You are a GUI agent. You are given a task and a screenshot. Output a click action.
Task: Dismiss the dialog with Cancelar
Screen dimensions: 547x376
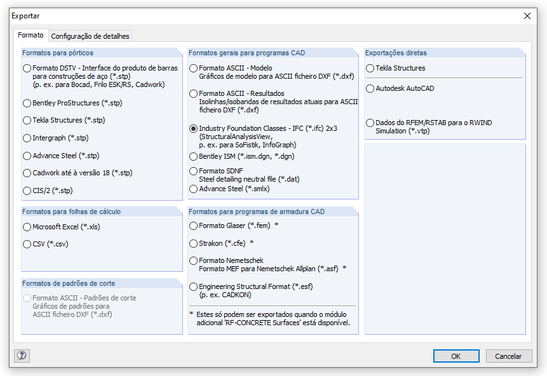tap(508, 356)
